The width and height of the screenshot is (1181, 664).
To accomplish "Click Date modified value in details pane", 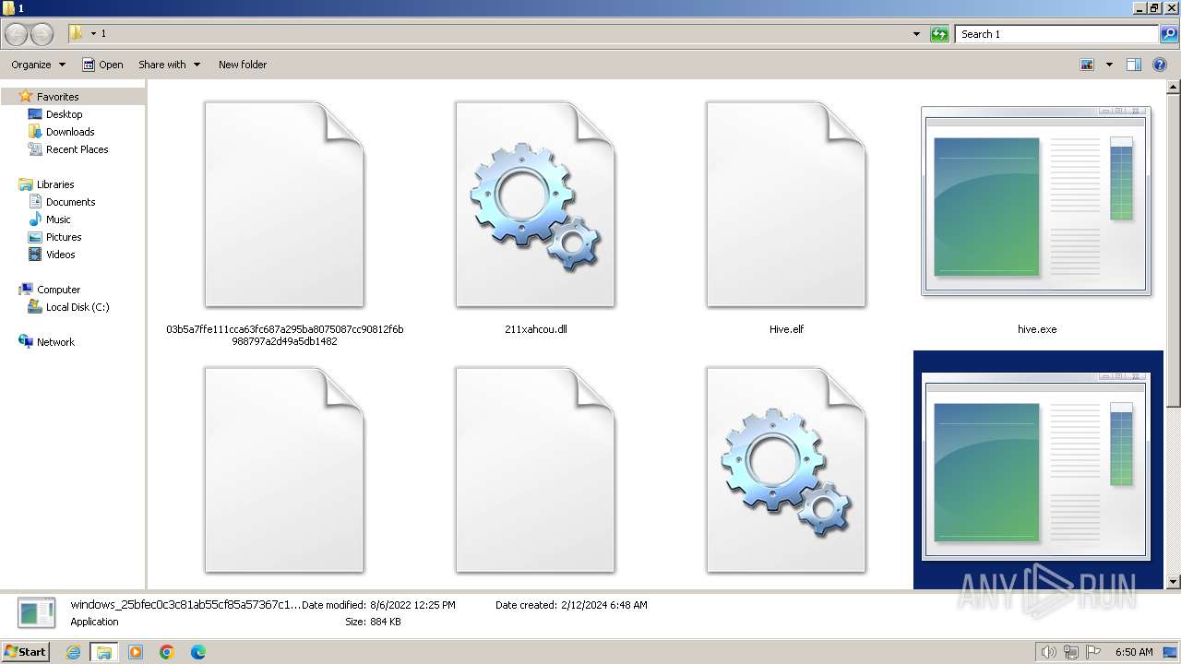I will 412,605.
